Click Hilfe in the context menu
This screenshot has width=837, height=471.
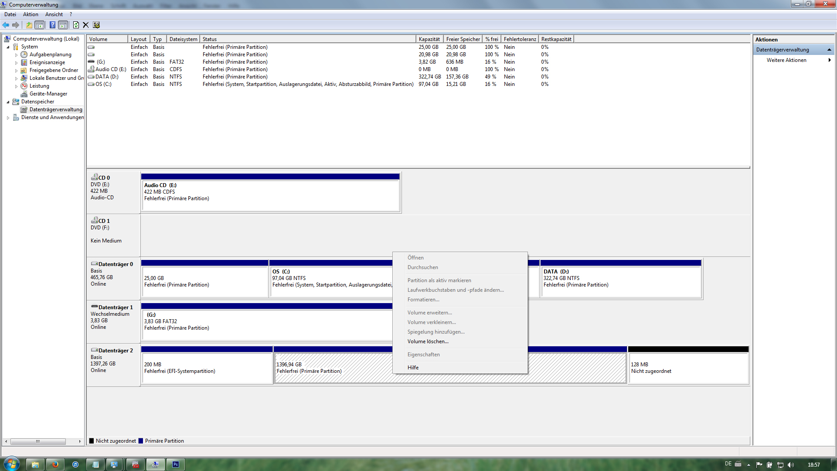413,368
